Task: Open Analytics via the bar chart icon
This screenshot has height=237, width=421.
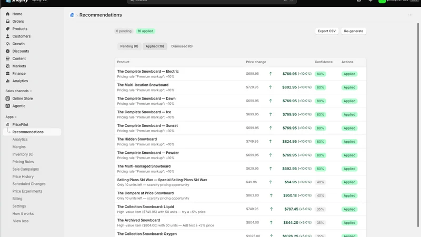Action: click(7, 81)
